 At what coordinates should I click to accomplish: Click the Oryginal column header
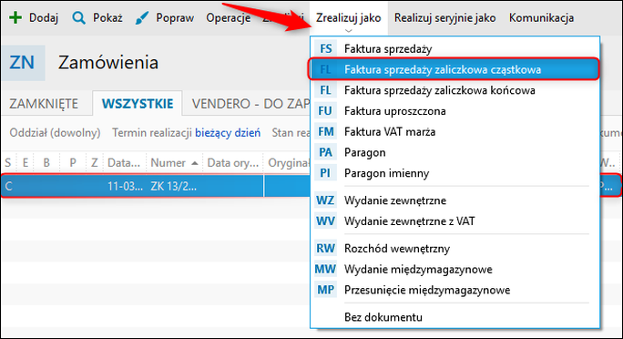pos(288,163)
